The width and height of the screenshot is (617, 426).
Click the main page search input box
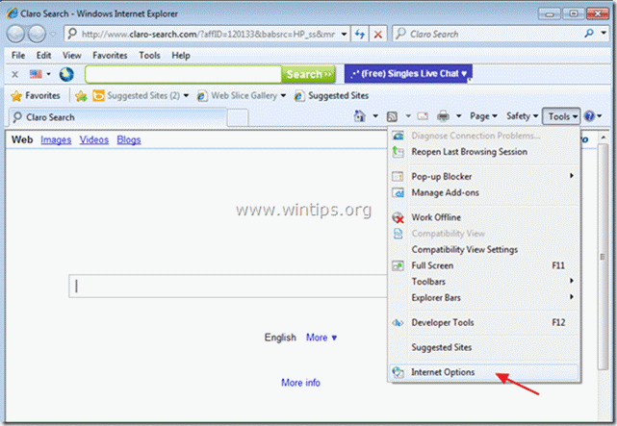coord(228,287)
